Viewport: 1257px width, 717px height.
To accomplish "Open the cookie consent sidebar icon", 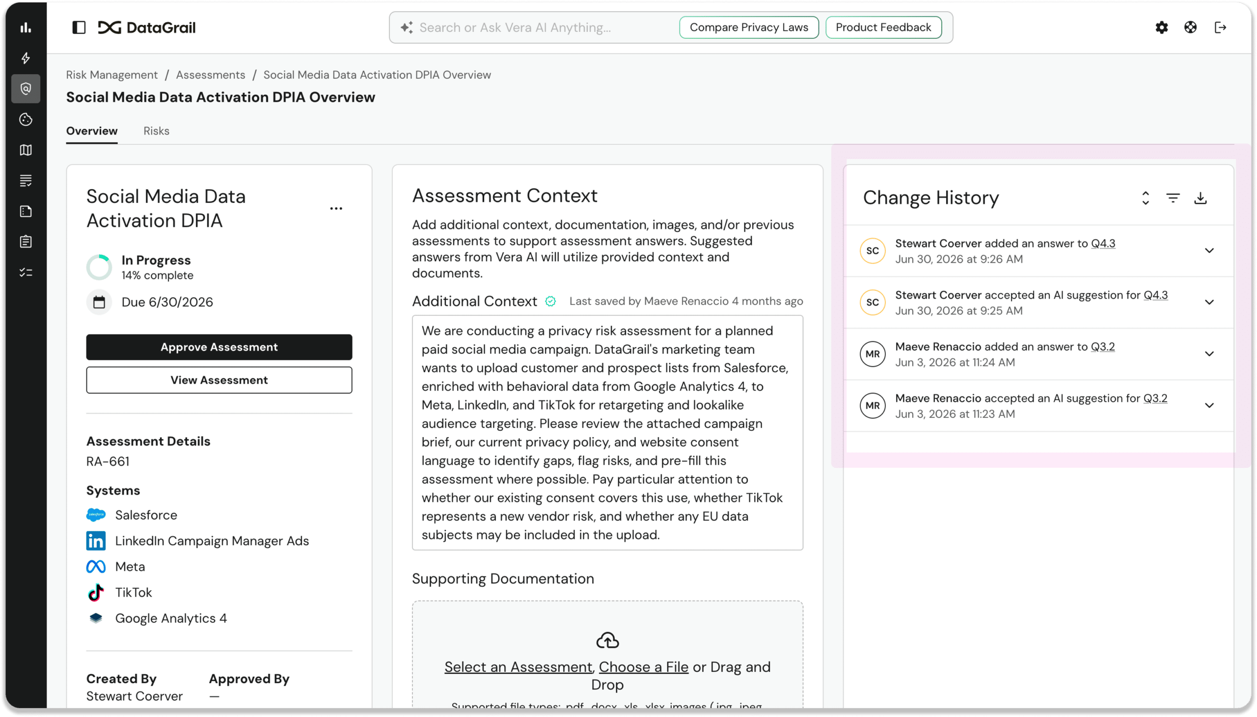I will pyautogui.click(x=26, y=119).
